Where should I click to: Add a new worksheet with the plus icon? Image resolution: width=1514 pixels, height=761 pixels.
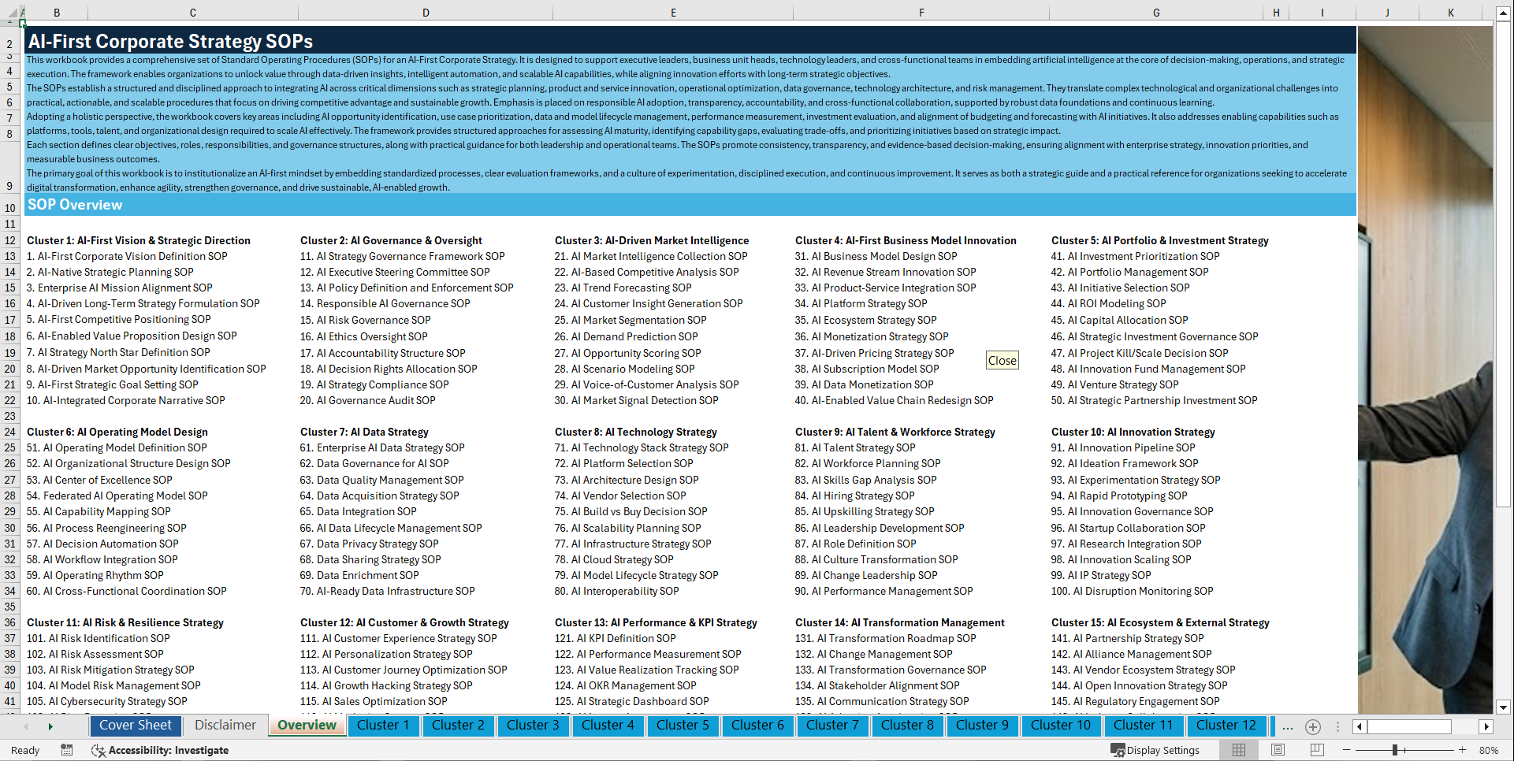(x=1313, y=727)
